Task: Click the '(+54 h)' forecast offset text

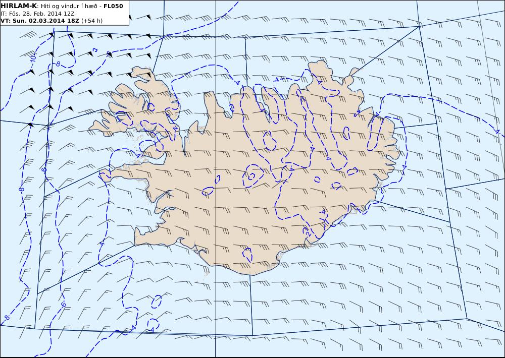Action: point(92,21)
